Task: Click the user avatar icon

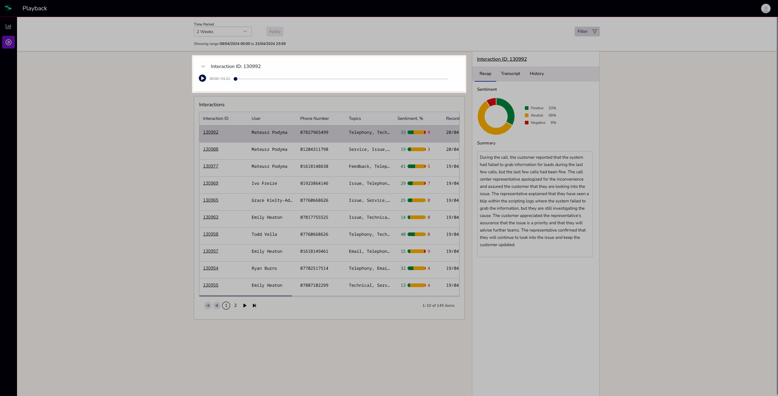Action: point(766,8)
